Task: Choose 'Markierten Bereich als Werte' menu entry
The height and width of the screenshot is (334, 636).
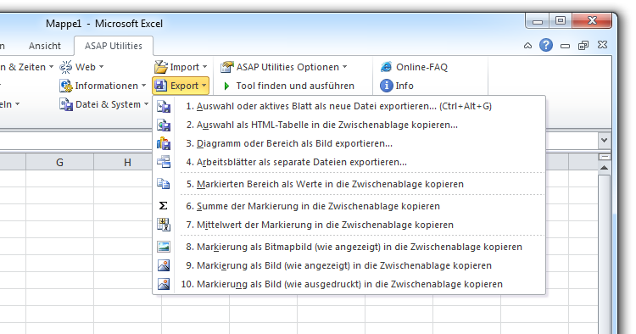Action: (349, 184)
